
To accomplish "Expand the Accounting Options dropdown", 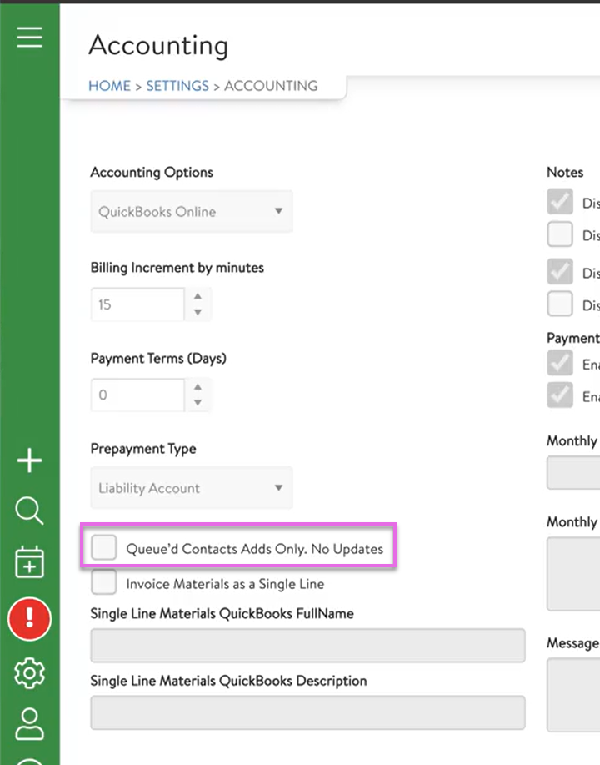I will point(191,212).
